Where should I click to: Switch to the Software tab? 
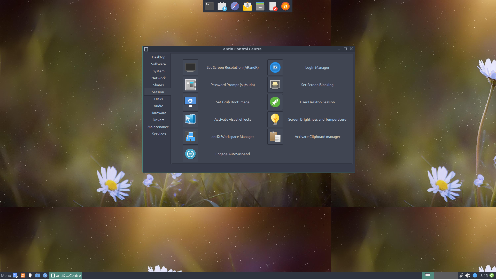(158, 64)
